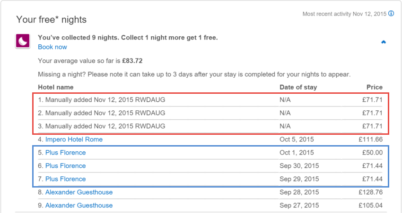Open Impero Hotel Rome link
Image resolution: width=402 pixels, height=213 pixels.
[x=74, y=139]
